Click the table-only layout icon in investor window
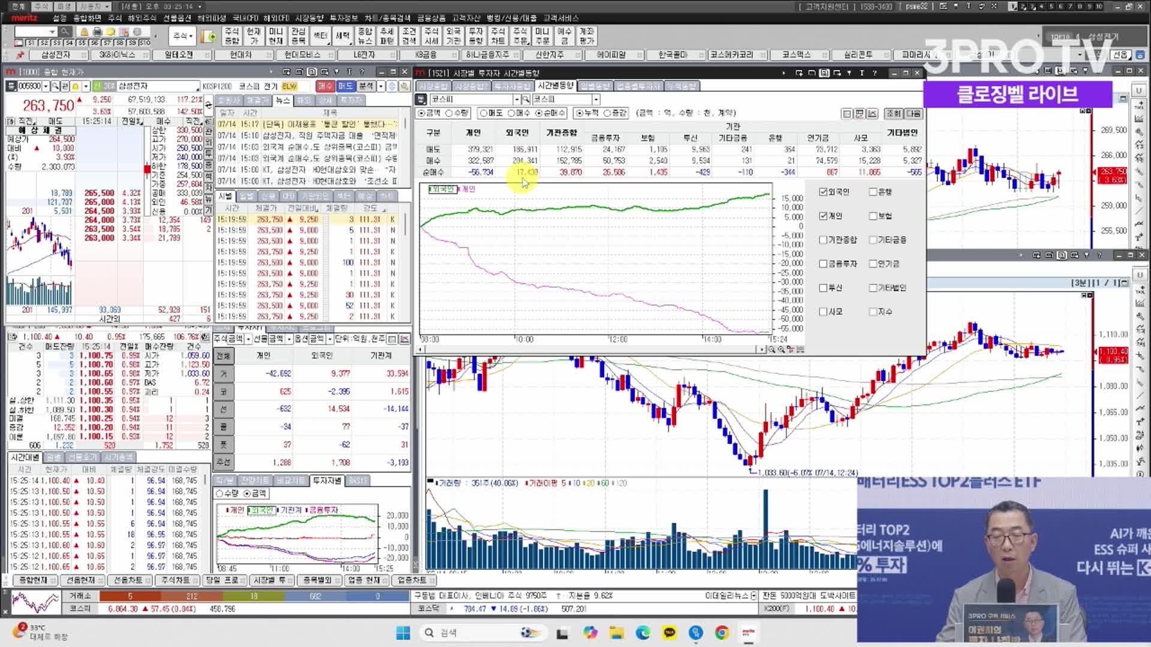Image resolution: width=1151 pixels, height=647 pixels. click(x=847, y=113)
